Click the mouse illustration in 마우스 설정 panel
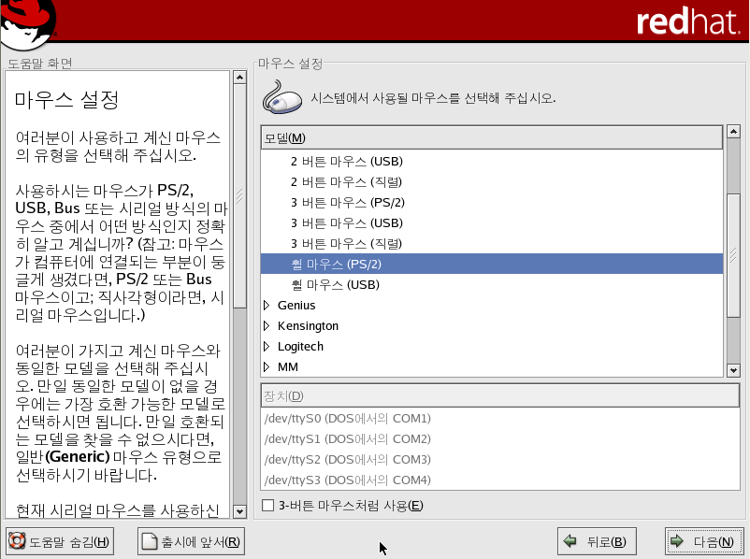 point(281,97)
